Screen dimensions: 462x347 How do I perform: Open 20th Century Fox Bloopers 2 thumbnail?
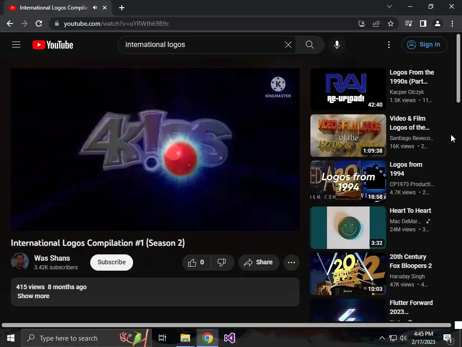click(x=348, y=273)
